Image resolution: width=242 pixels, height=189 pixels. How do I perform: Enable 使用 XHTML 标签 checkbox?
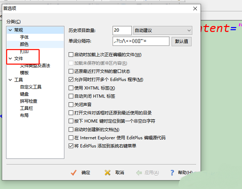coord(71,88)
